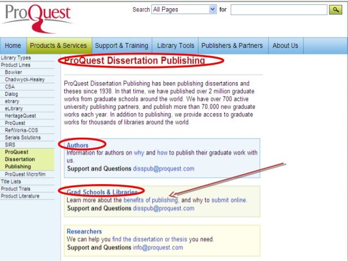Select Serials Solutions in sidebar

tap(23, 137)
